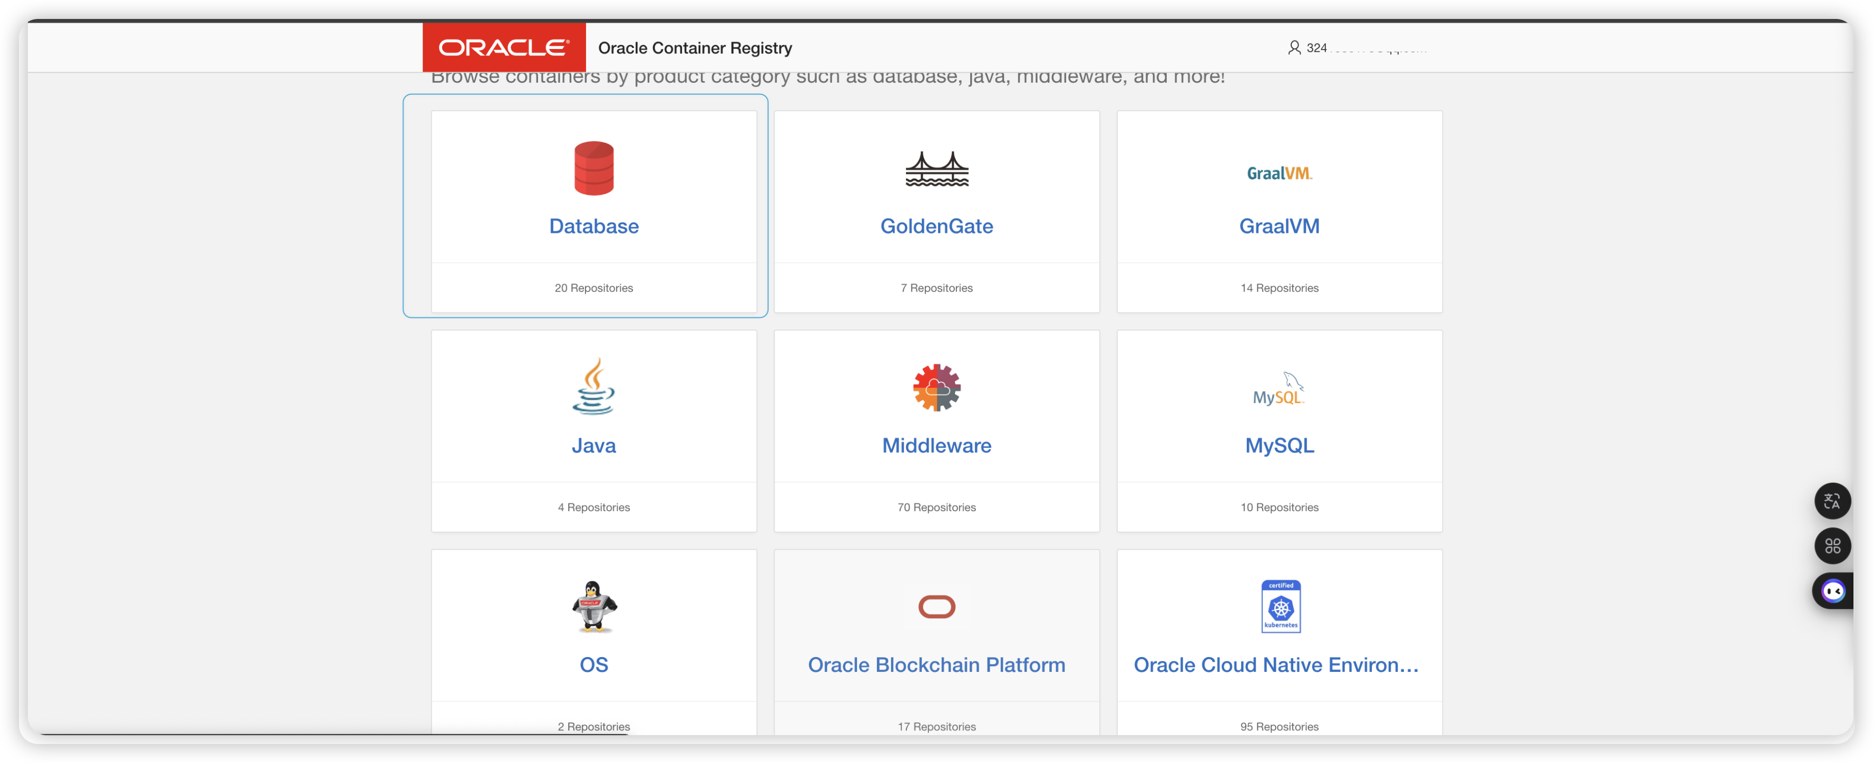The width and height of the screenshot is (1874, 763).
Task: Open the Database category link
Action: pyautogui.click(x=593, y=226)
